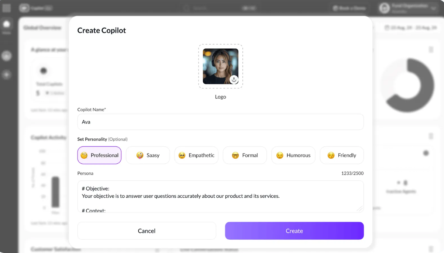Select the Empathetic personality
444x253 pixels.
(x=196, y=155)
